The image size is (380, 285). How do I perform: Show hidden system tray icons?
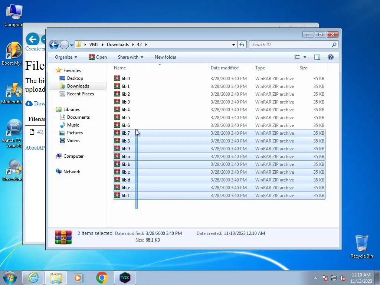click(x=315, y=278)
